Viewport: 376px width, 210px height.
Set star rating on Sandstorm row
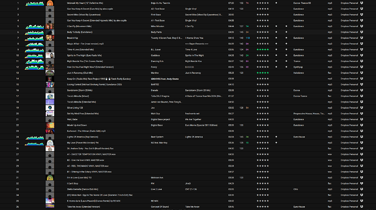click(263, 91)
